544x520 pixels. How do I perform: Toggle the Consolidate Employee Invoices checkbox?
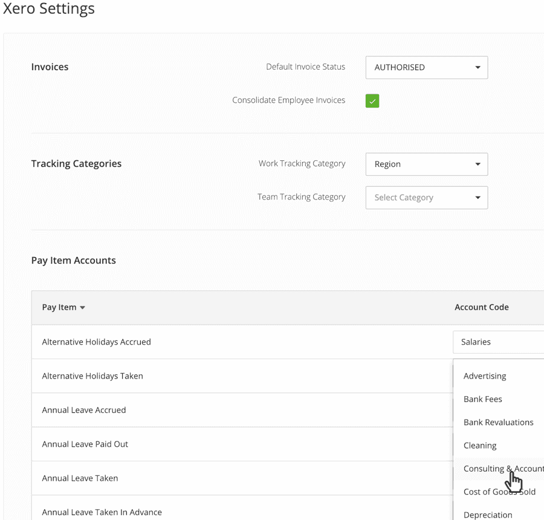click(x=372, y=100)
